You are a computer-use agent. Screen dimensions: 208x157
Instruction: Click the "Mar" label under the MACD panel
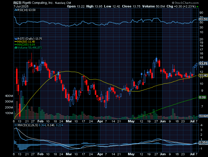(x=69, y=154)
